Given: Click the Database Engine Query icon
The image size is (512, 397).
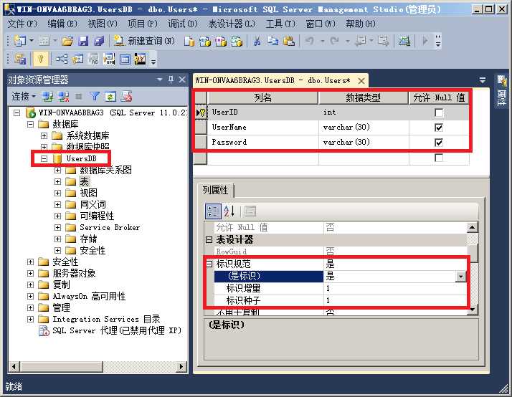Looking at the screenshot, I should [189, 41].
